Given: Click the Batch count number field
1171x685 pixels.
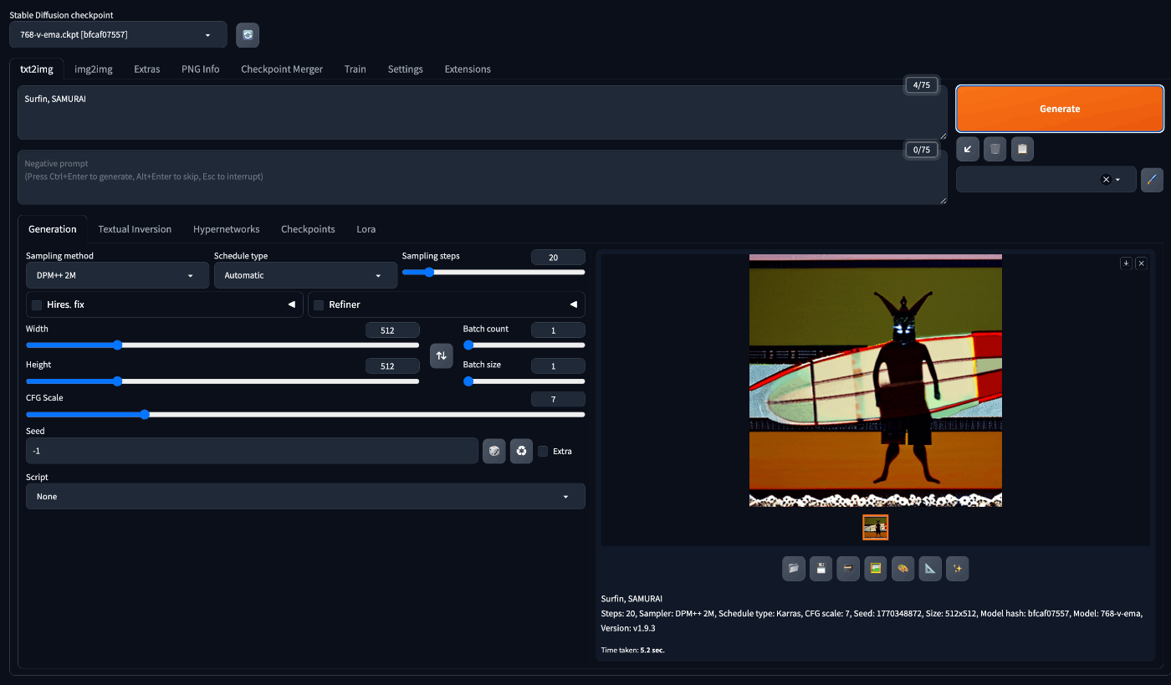Looking at the screenshot, I should pos(558,330).
